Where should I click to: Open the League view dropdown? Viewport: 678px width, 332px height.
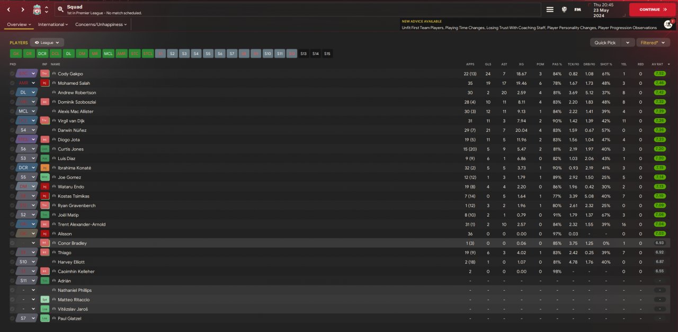pos(47,42)
